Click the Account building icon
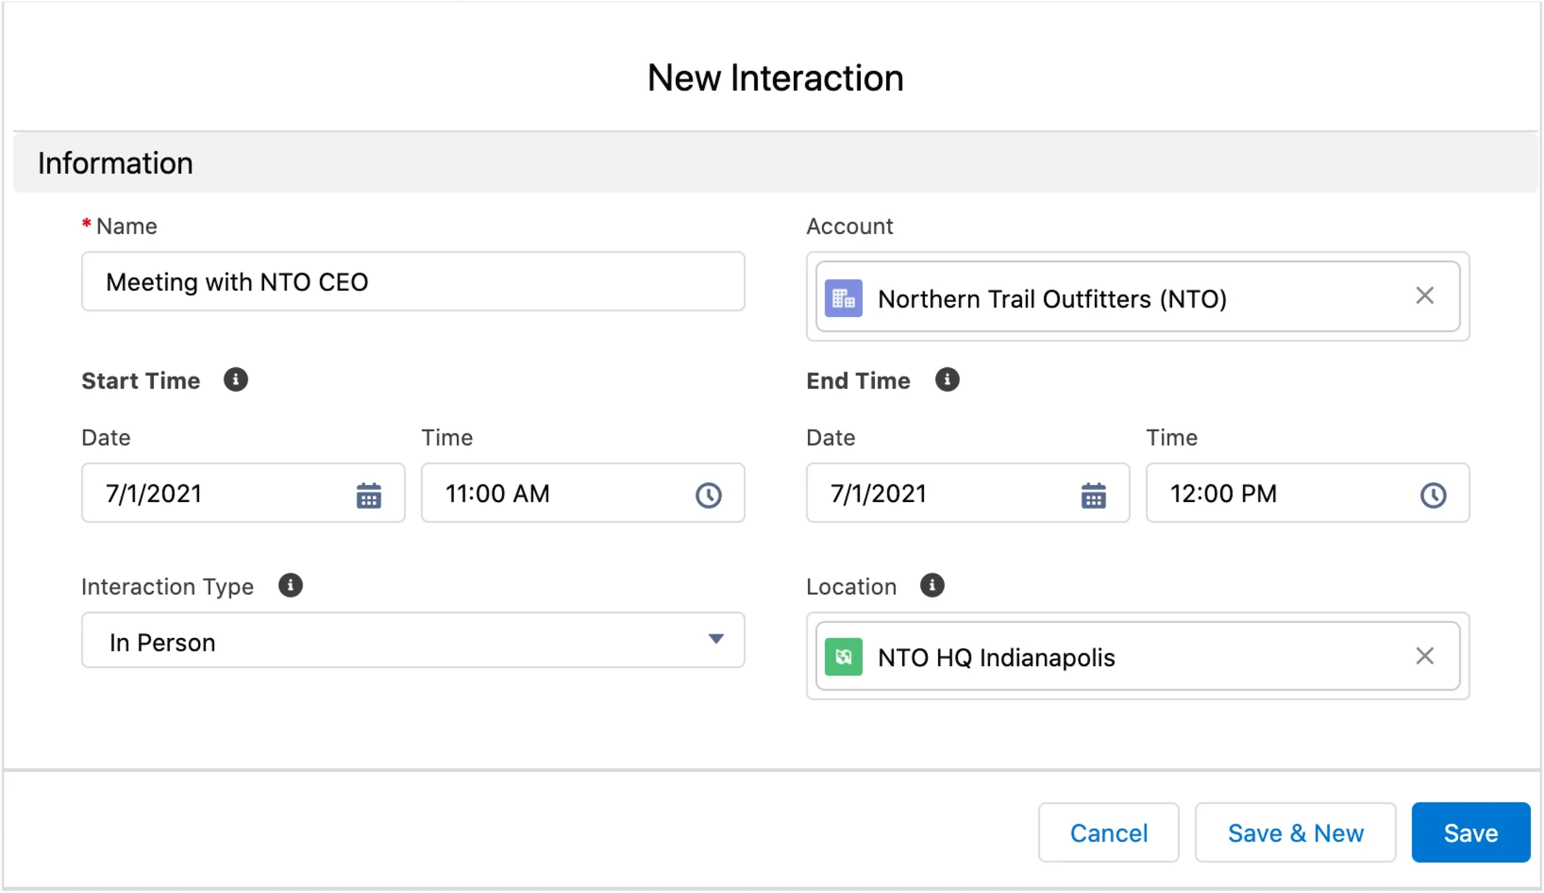This screenshot has height=893, width=1544. (x=844, y=299)
